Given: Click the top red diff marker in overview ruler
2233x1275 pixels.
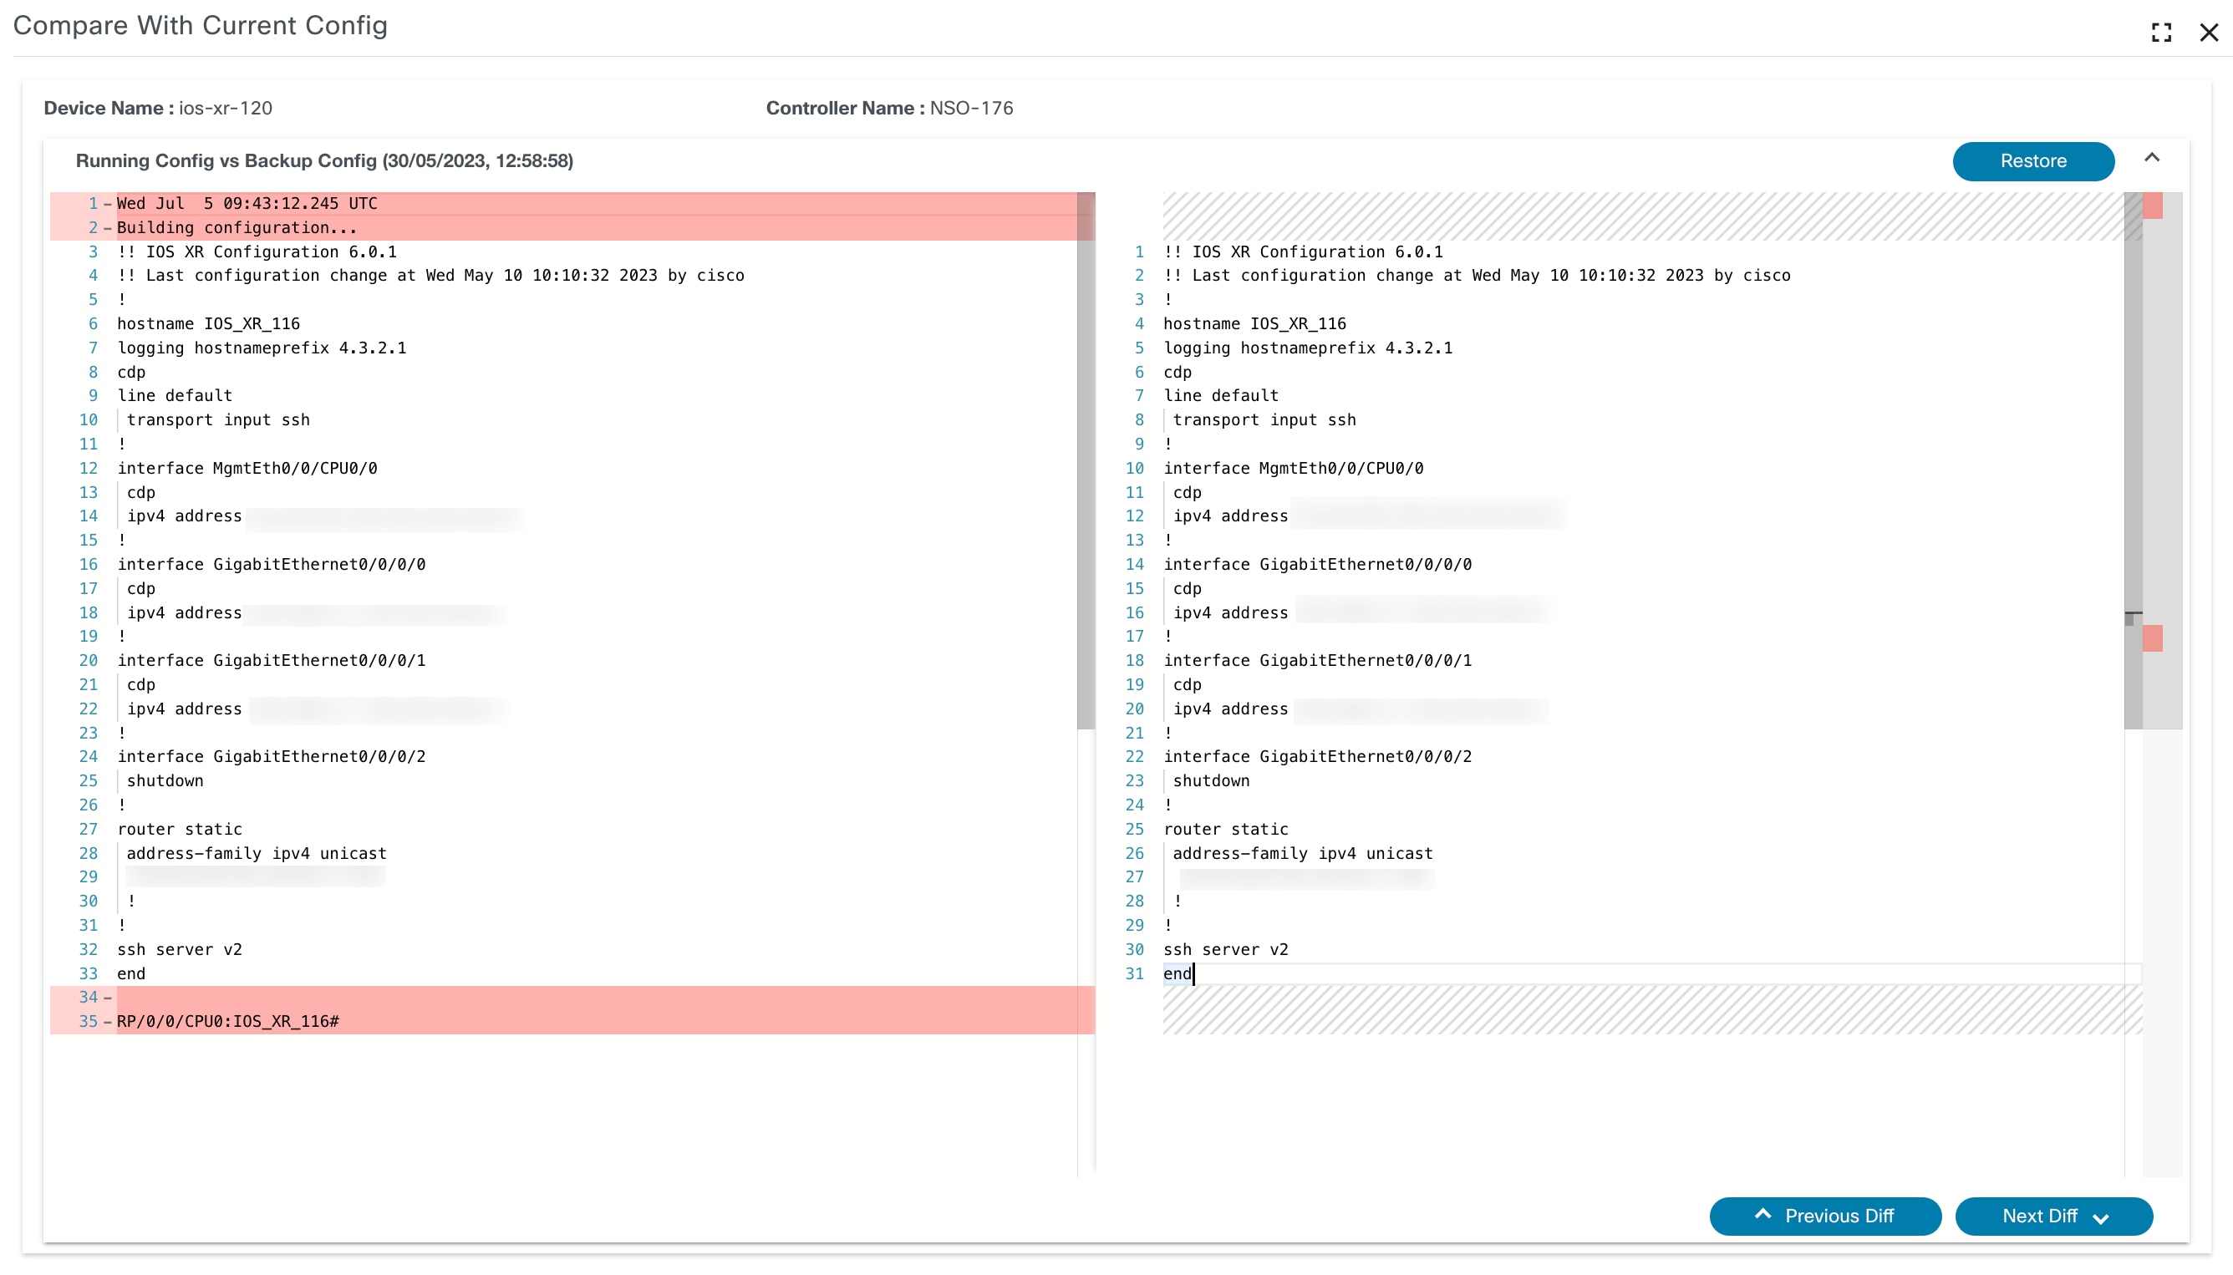Looking at the screenshot, I should tap(2152, 206).
